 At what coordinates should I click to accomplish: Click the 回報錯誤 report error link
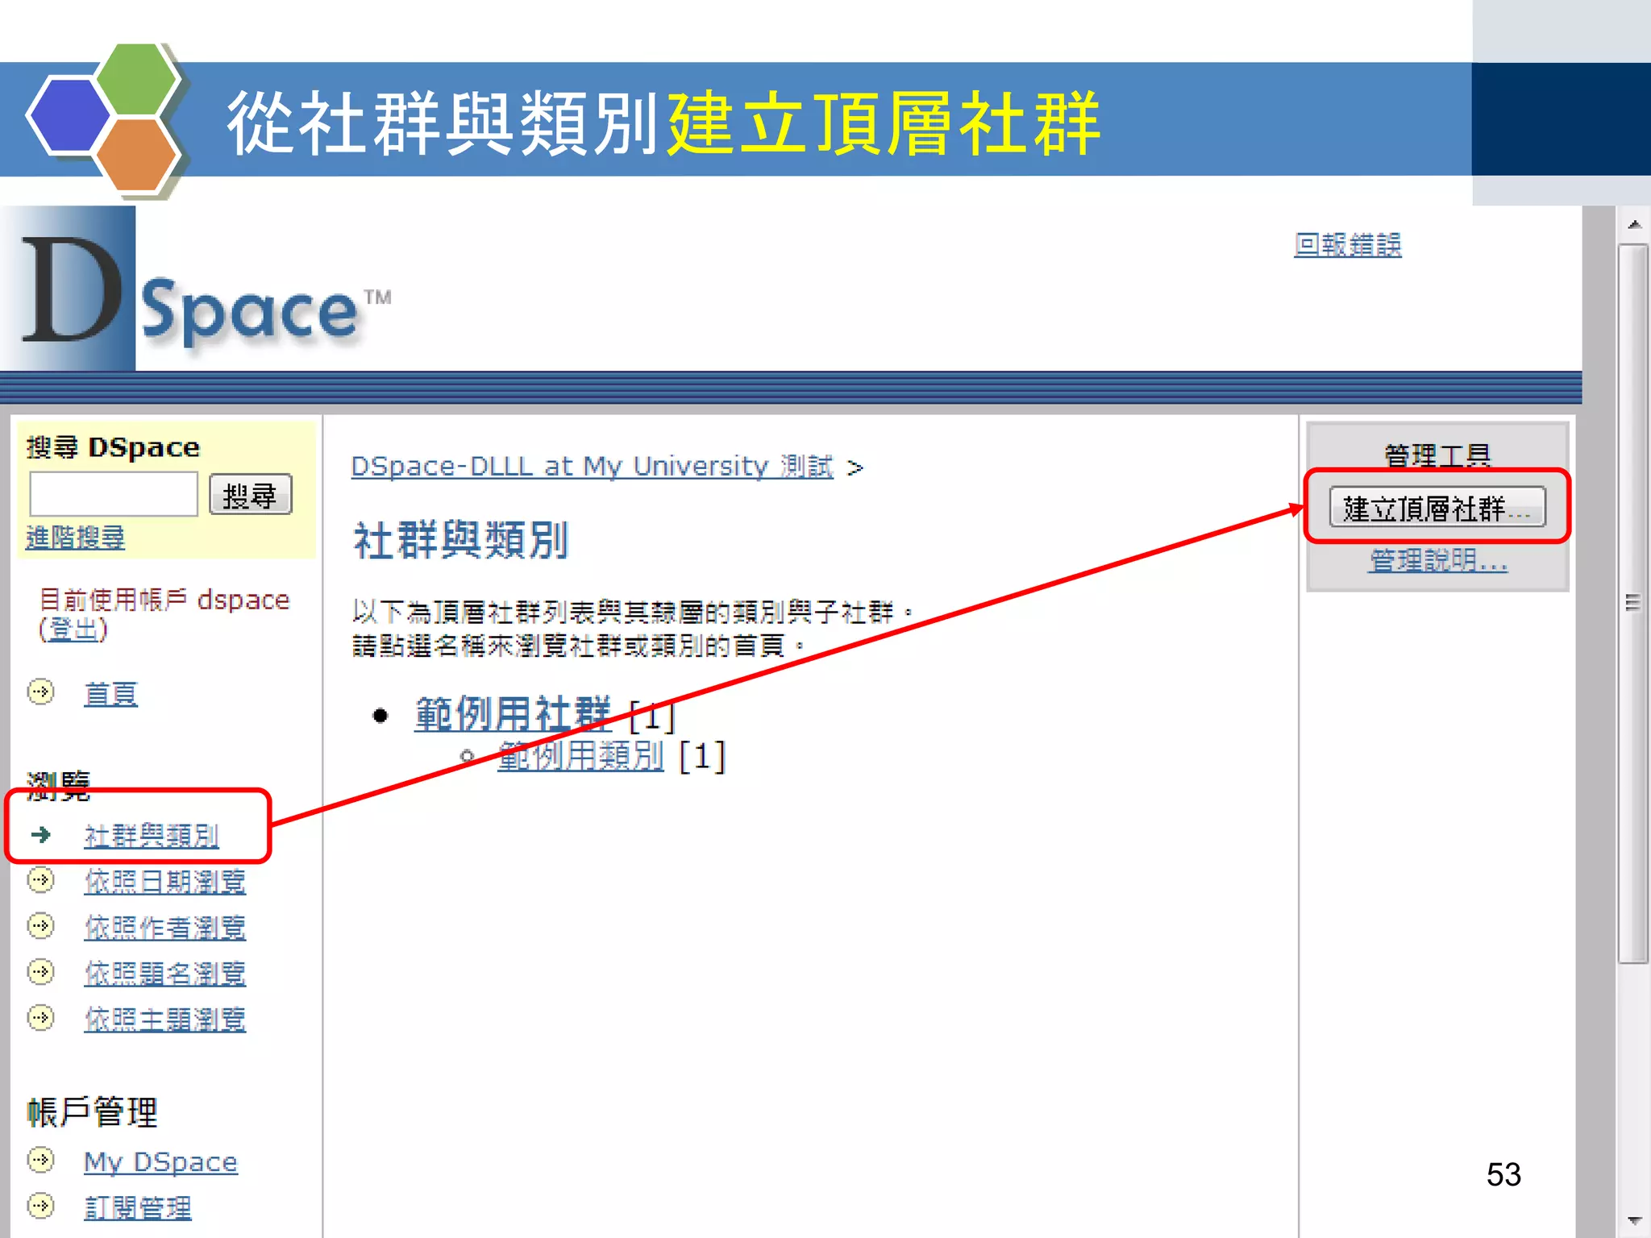click(1347, 244)
